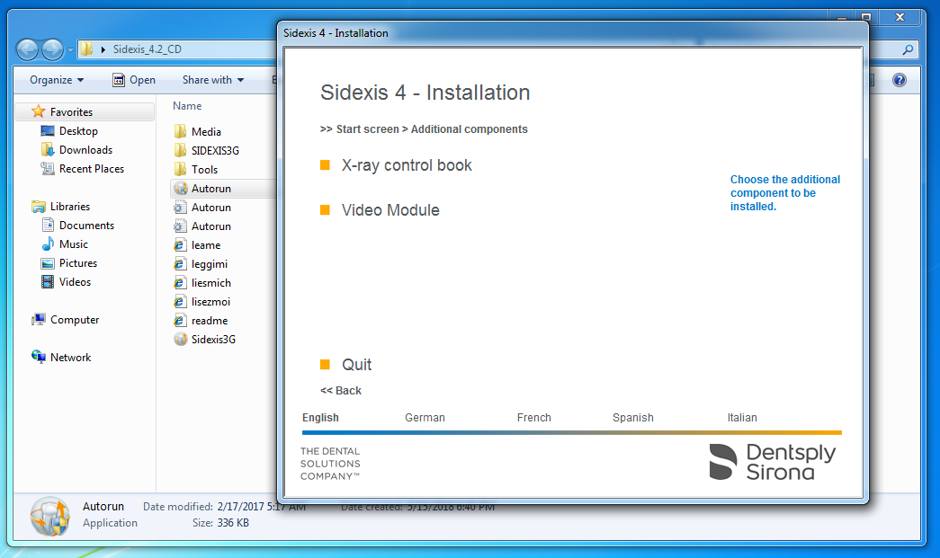This screenshot has height=558, width=940.
Task: Click Autorun details pane large icon
Action: coord(49,516)
